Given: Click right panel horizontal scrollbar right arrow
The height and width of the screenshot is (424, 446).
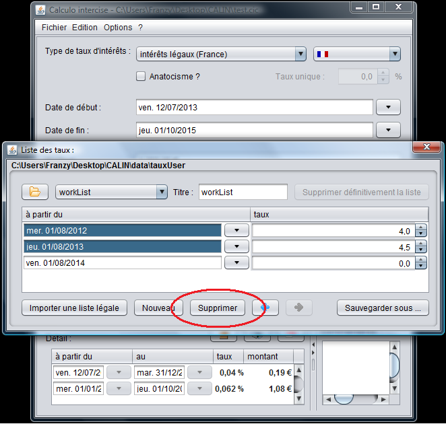Looking at the screenshot, I should (384, 399).
